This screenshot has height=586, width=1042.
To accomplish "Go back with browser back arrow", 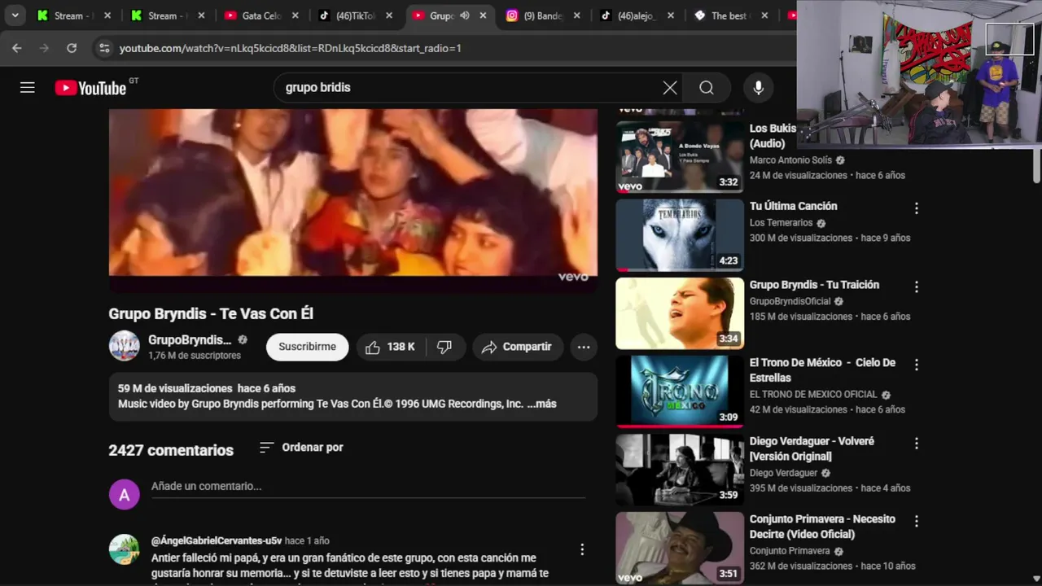I will tap(17, 48).
